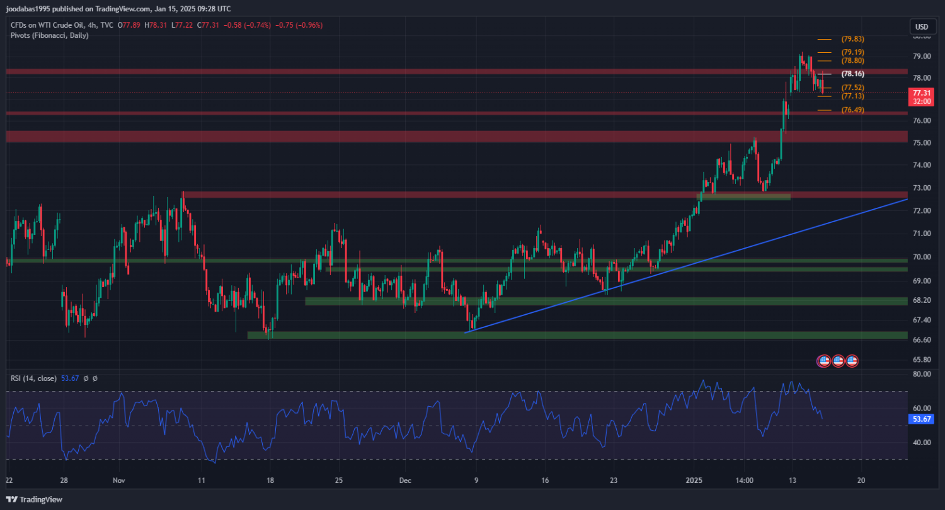Click the 77.13 pivot level label

852,96
